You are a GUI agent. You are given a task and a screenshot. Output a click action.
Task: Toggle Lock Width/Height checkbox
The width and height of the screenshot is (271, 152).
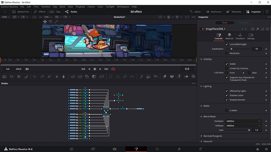(227, 44)
